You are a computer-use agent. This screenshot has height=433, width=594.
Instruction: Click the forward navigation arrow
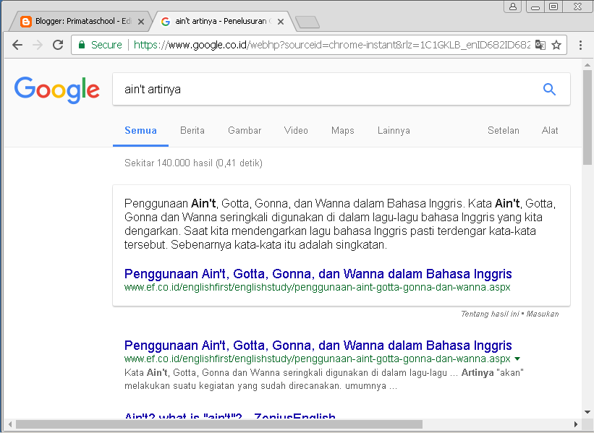pyautogui.click(x=38, y=45)
